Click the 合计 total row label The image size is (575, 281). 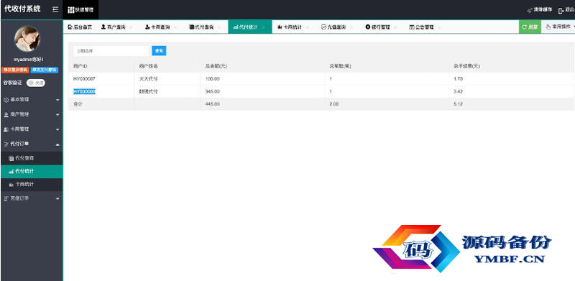[x=77, y=104]
